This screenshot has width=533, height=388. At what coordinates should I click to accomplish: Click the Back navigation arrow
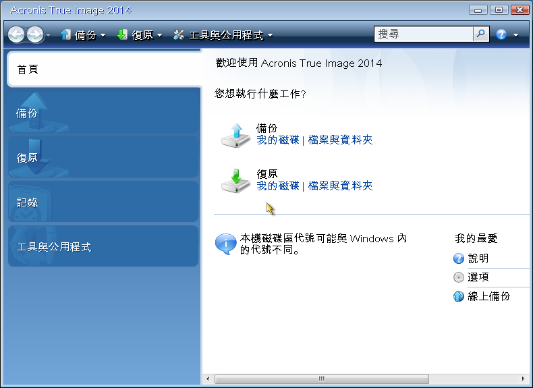click(16, 34)
